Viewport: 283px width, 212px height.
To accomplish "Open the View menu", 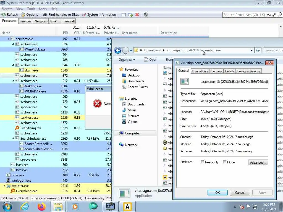I will pos(20,9).
